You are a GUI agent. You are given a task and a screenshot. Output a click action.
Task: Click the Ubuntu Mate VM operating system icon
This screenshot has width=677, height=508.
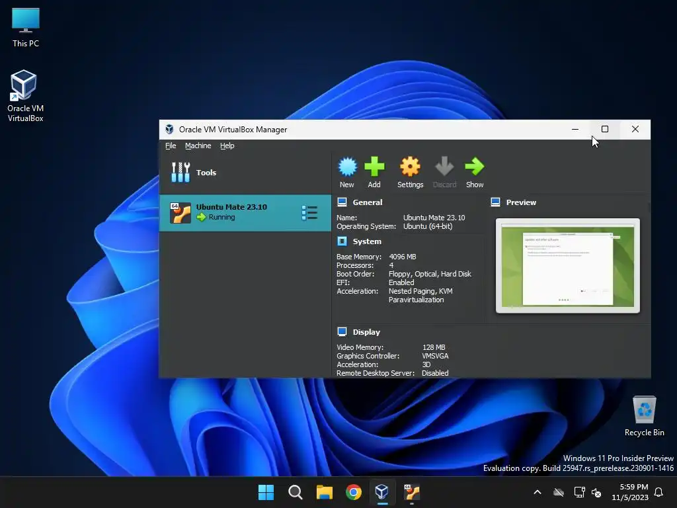(180, 213)
